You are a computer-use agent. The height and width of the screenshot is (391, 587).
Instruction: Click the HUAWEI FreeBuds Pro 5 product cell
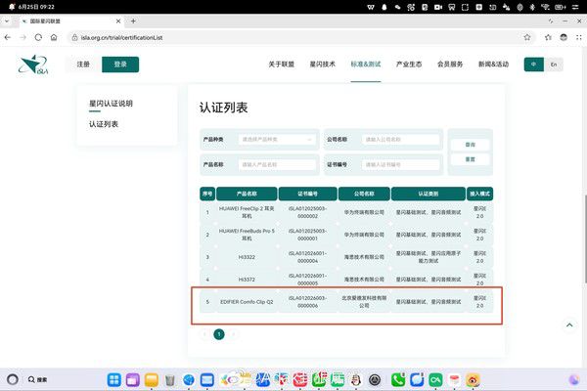[247, 235]
